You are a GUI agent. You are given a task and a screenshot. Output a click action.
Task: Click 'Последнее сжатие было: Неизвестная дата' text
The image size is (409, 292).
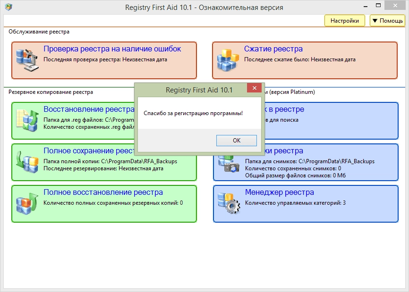tap(300, 59)
